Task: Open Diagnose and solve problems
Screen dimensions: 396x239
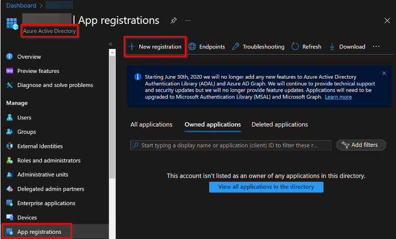Action: tap(55, 85)
